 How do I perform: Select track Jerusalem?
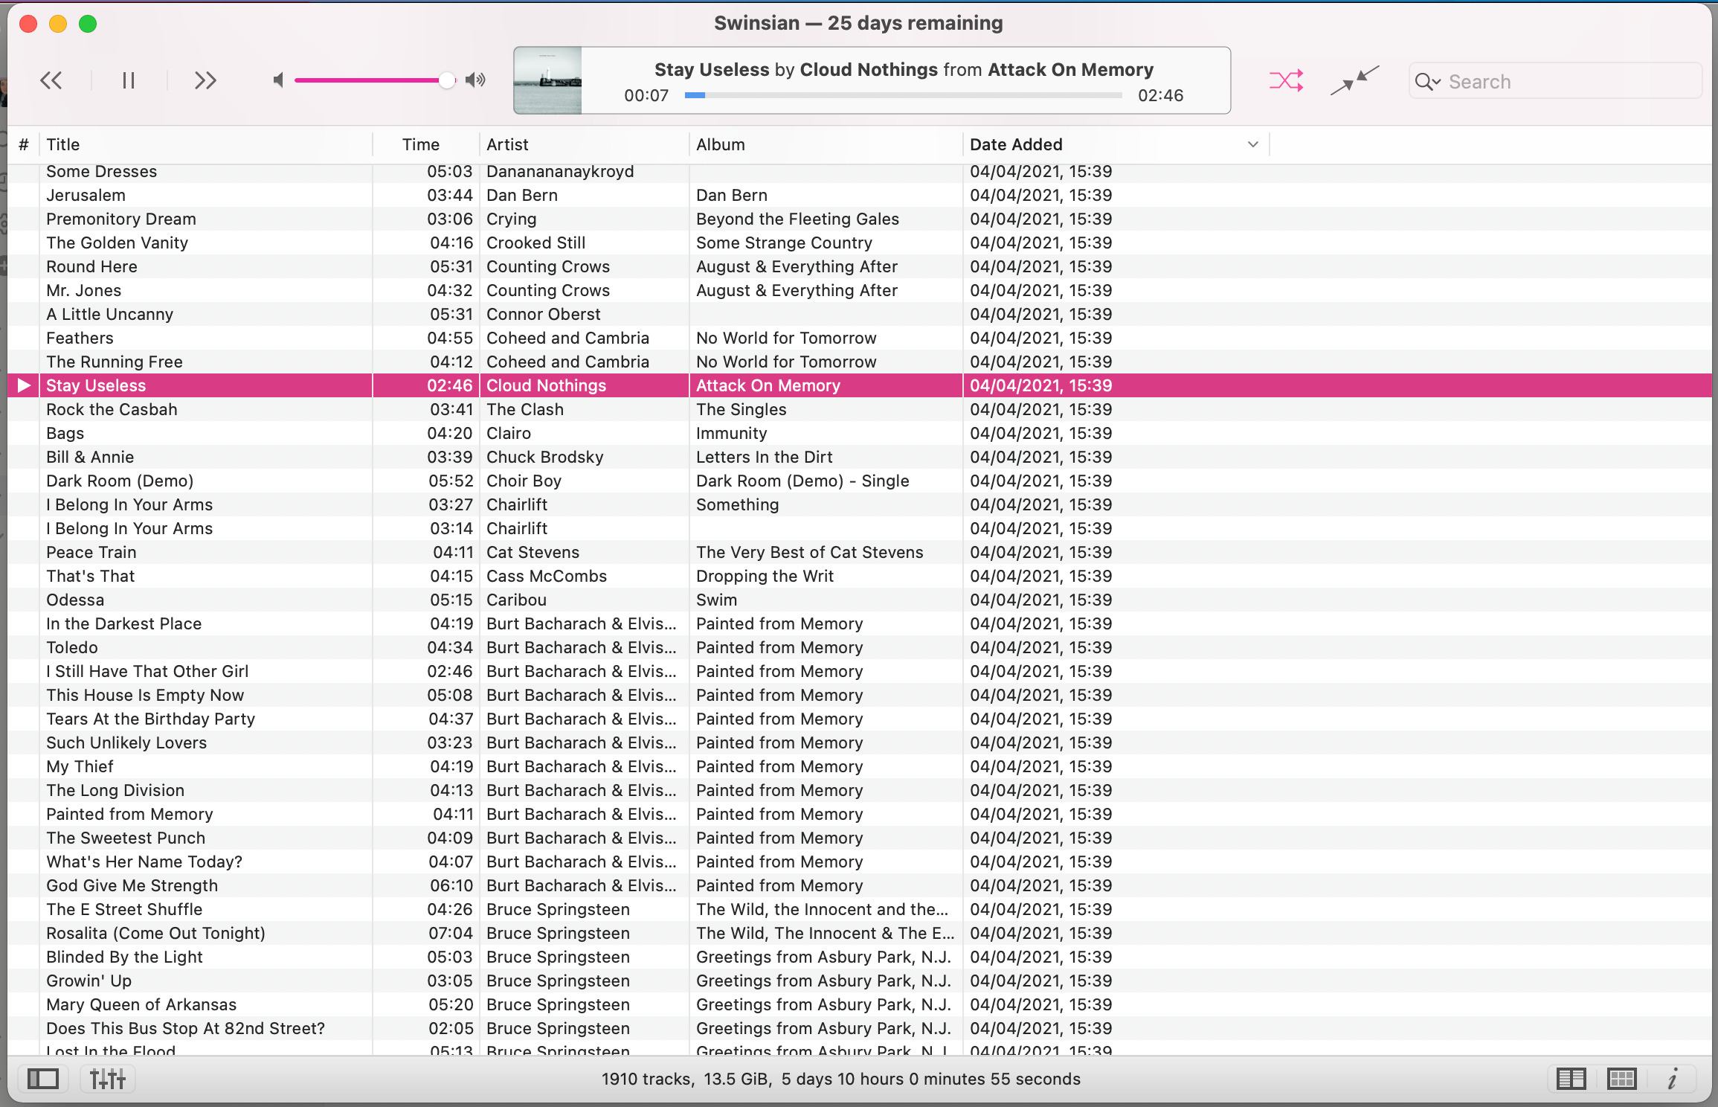(x=860, y=195)
